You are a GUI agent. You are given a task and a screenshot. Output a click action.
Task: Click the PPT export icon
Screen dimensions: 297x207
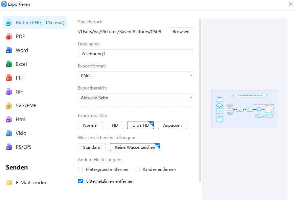coord(9,78)
